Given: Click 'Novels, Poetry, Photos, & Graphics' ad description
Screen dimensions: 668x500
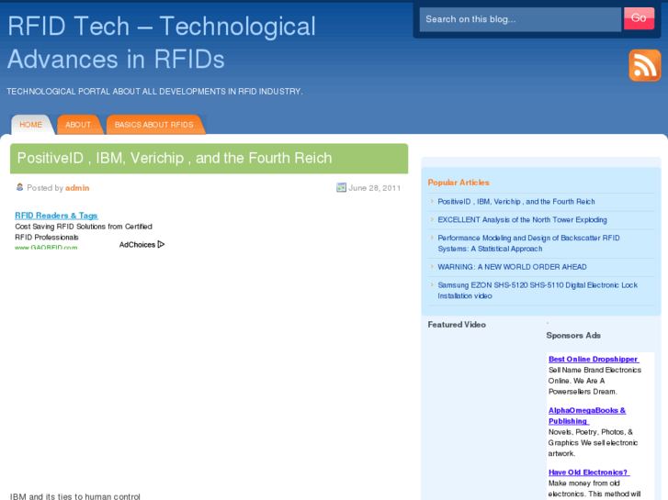Looking at the screenshot, I should click(x=593, y=443).
